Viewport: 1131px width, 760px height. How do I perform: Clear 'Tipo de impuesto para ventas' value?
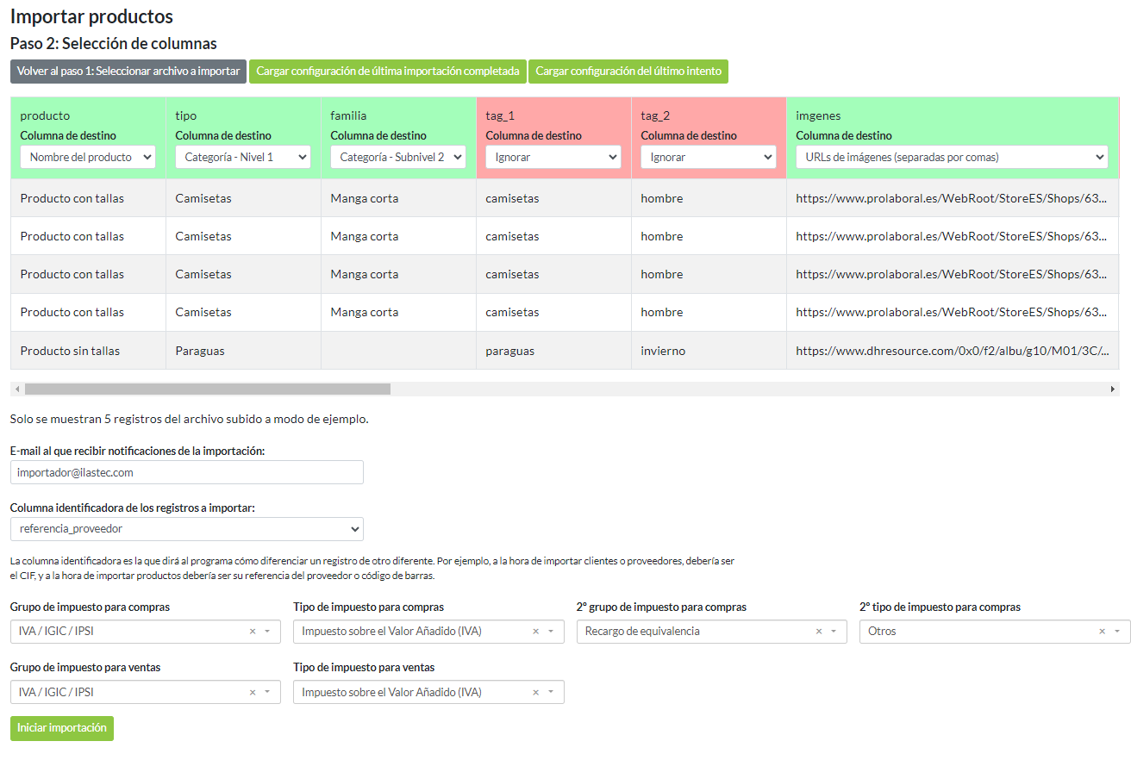point(535,693)
